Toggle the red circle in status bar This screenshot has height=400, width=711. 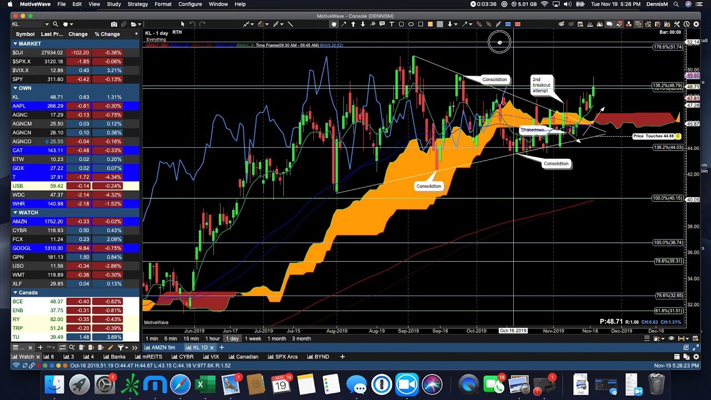38,366
